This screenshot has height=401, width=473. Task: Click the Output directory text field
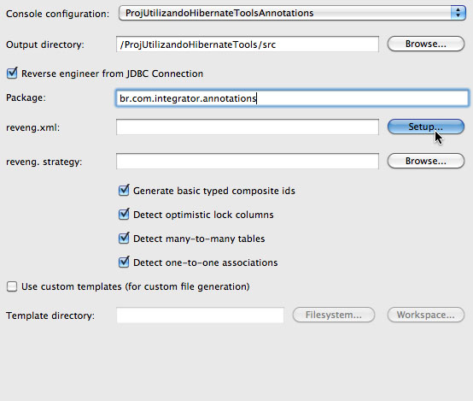click(248, 44)
